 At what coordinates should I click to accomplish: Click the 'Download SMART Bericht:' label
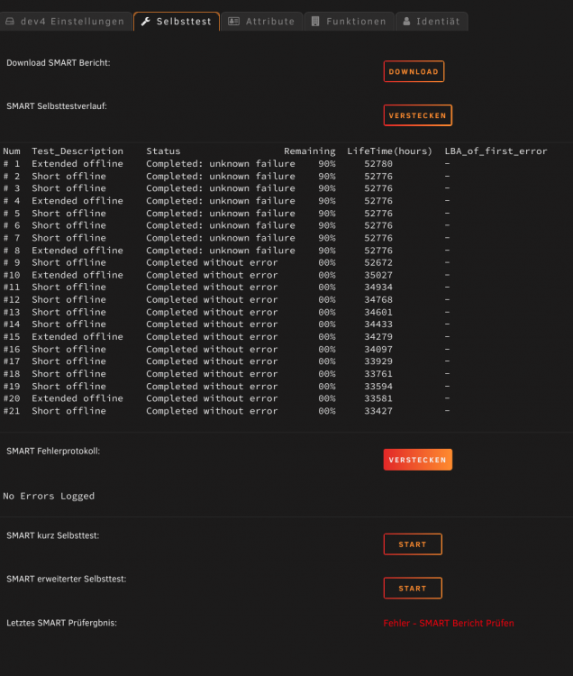59,63
